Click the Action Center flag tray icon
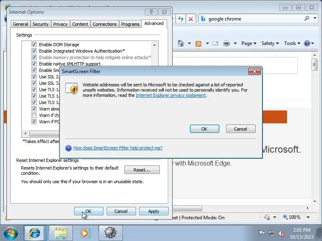 click(x=262, y=233)
